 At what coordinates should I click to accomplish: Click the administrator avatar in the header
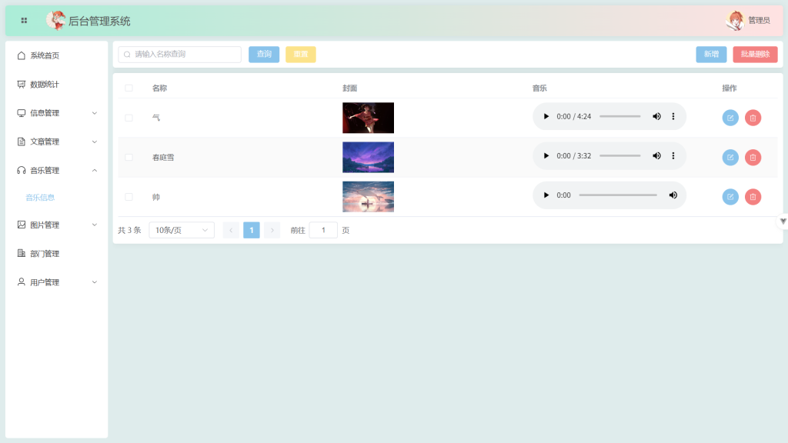coord(736,21)
